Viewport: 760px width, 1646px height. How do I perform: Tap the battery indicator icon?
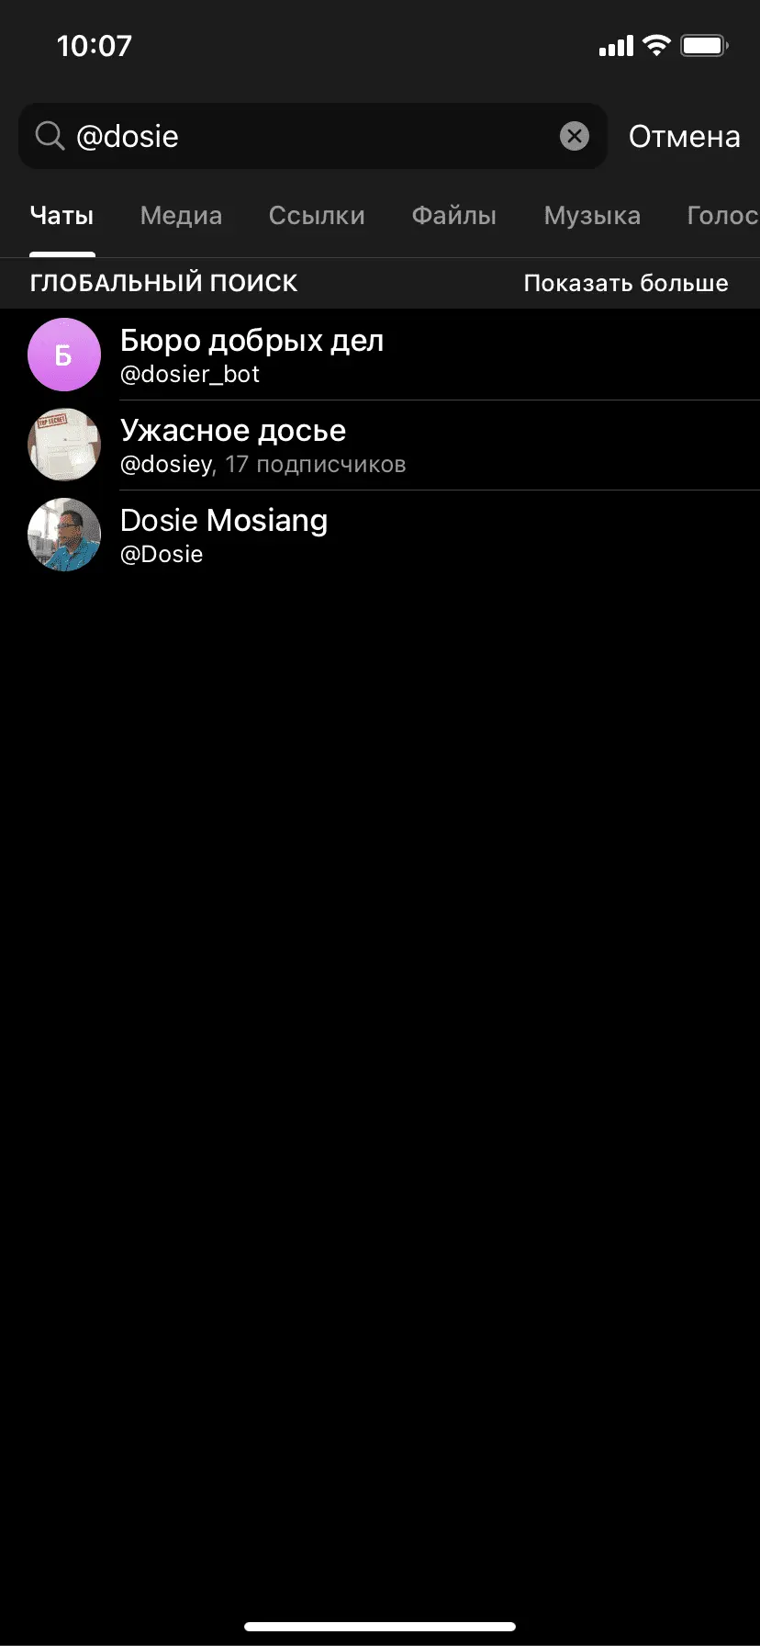pos(704,45)
